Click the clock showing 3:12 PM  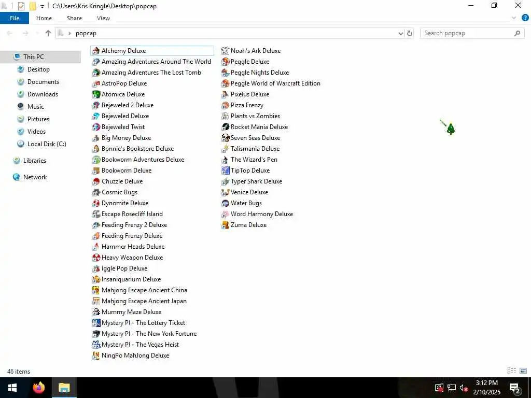(x=486, y=383)
